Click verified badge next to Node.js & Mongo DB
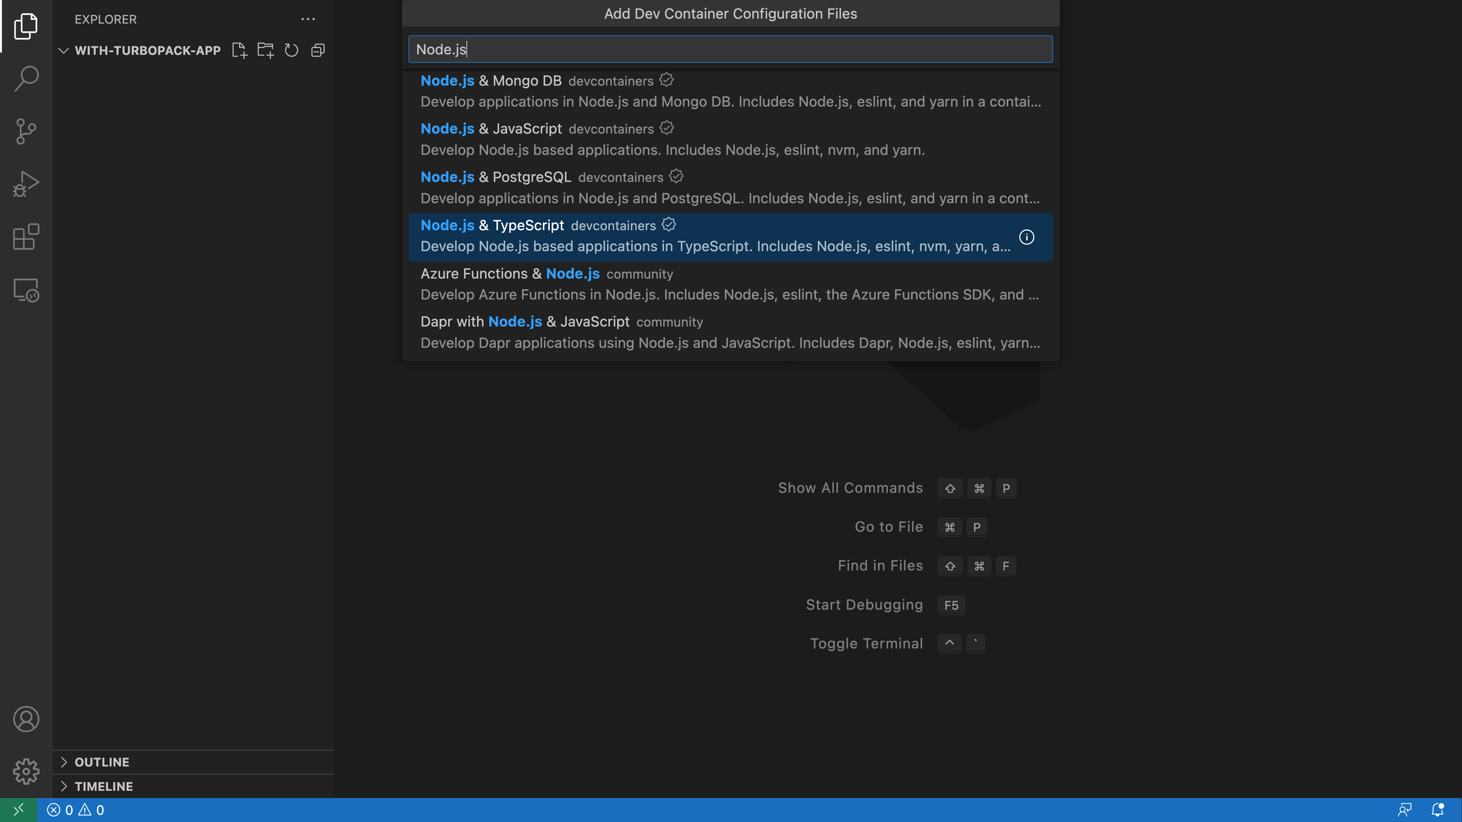The image size is (1462, 822). tap(666, 80)
